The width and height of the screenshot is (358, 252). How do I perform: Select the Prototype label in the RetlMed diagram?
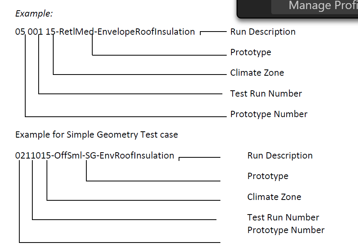pos(251,52)
